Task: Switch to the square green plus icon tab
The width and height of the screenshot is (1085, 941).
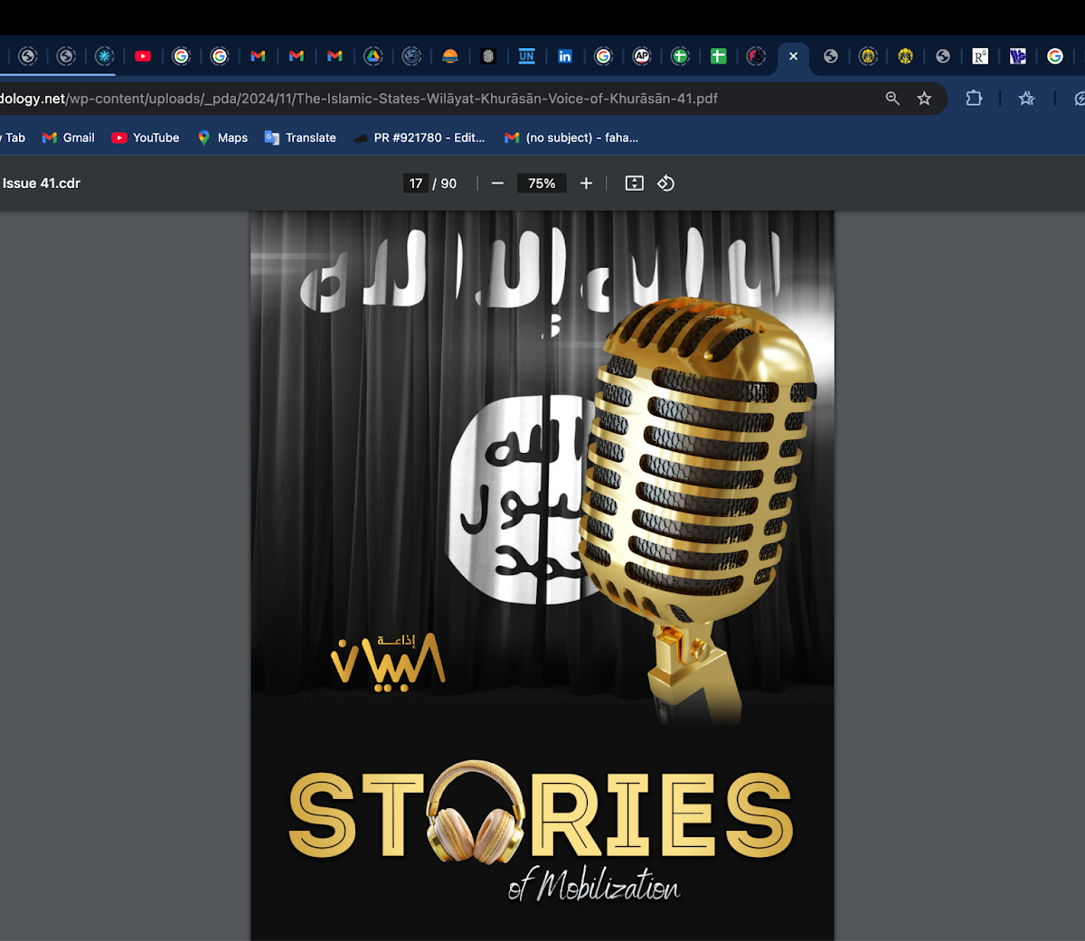Action: coord(719,56)
